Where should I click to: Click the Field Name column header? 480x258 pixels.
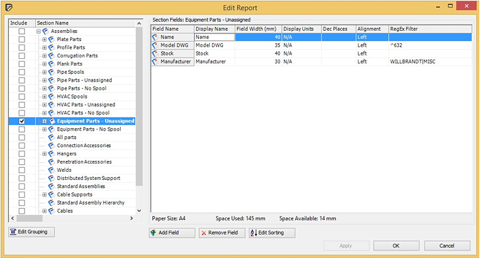[173, 29]
